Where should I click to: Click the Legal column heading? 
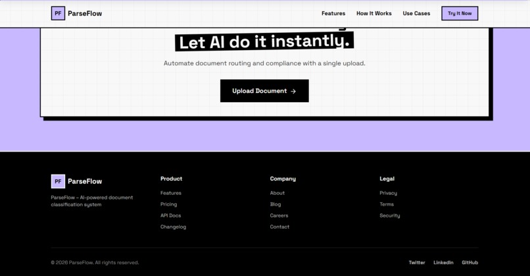[x=387, y=179]
